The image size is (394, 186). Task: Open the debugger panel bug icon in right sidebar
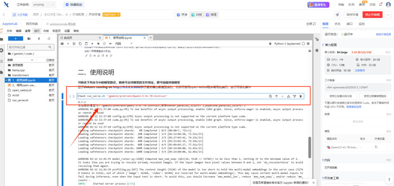[x=317, y=50]
